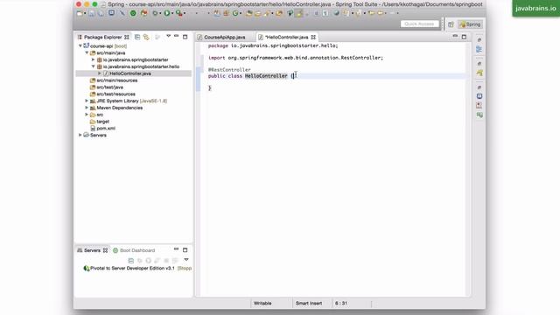The image size is (560, 315).
Task: Open the Run configurations dropdown arrow
Action: (172, 14)
